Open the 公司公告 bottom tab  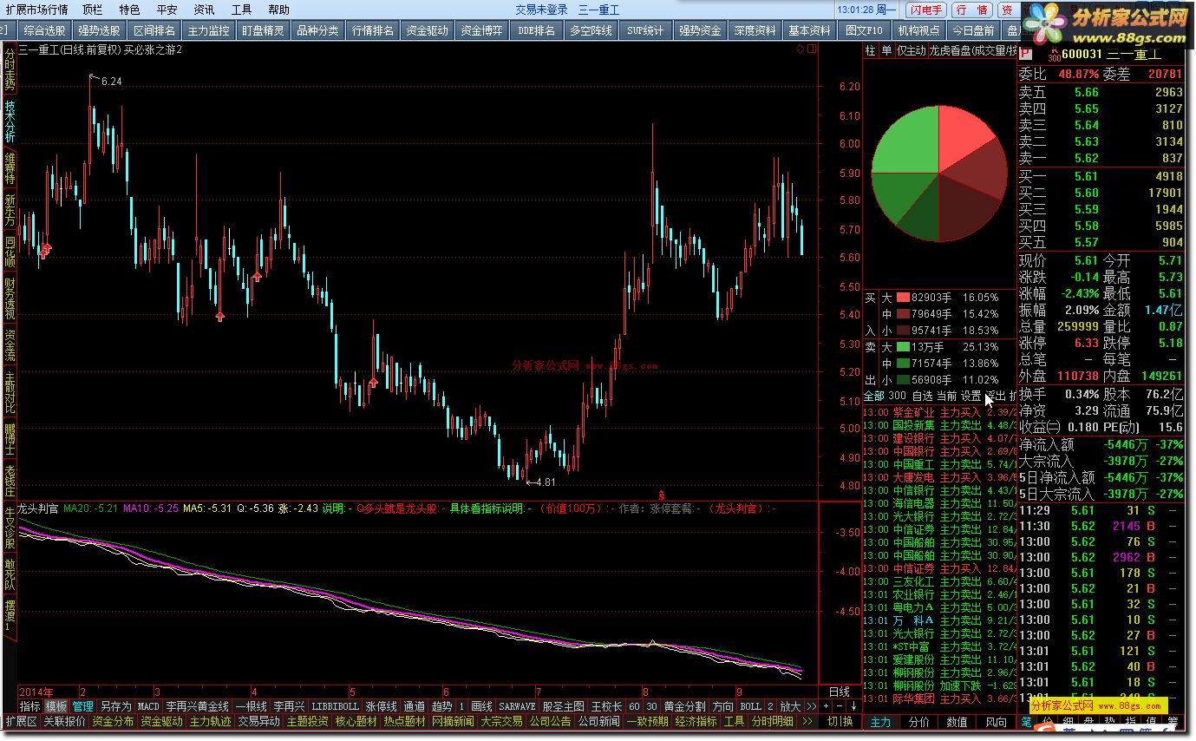click(x=550, y=721)
